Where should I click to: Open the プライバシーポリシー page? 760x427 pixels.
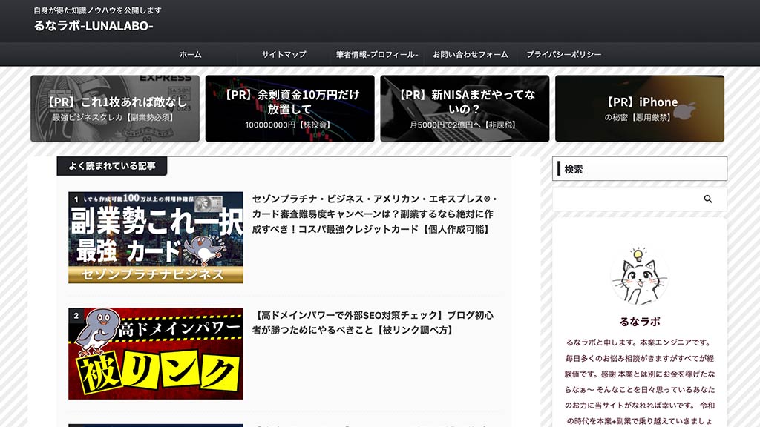pyautogui.click(x=564, y=55)
